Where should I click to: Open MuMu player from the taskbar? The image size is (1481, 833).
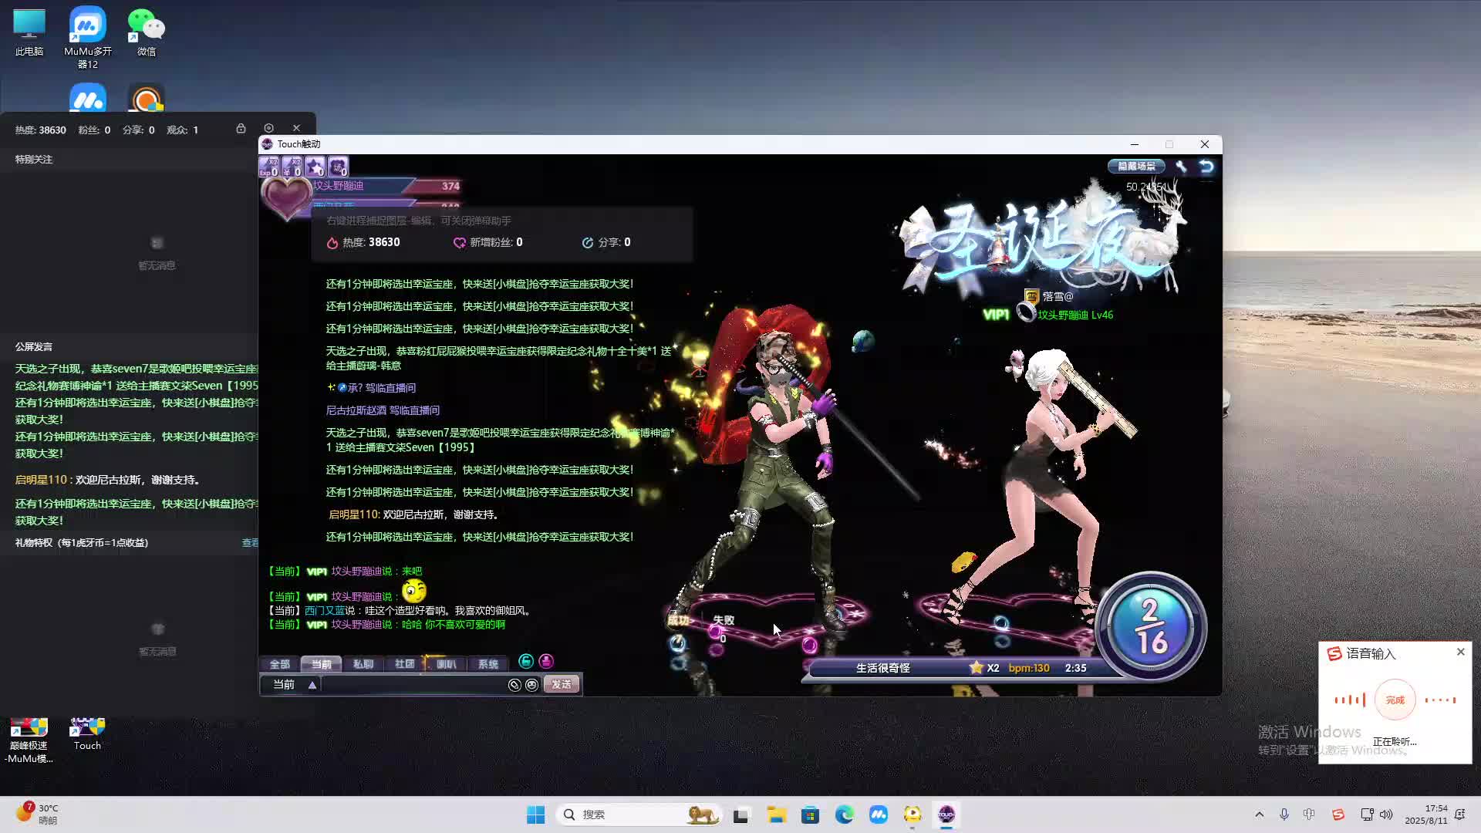[878, 814]
